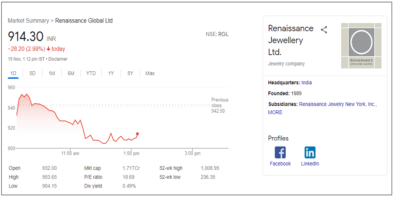
Task: Switch to the 5D chart range
Action: 32,73
